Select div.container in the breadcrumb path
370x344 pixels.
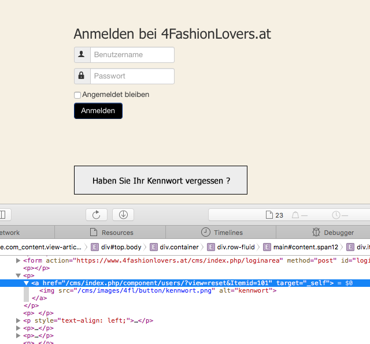point(179,247)
